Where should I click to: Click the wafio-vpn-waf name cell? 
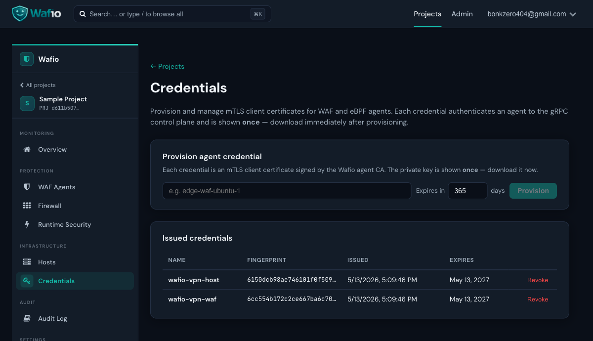click(192, 299)
